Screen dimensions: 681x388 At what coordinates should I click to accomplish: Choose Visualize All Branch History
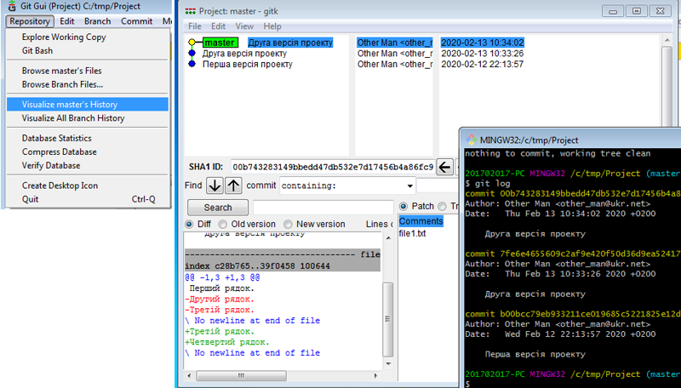tap(73, 118)
